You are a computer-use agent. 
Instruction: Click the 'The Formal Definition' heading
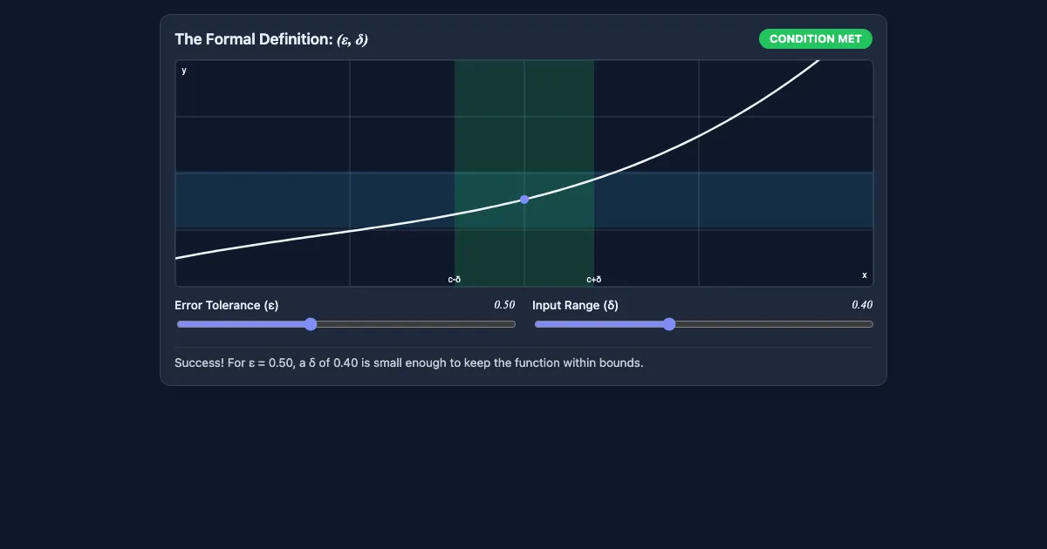coord(271,39)
